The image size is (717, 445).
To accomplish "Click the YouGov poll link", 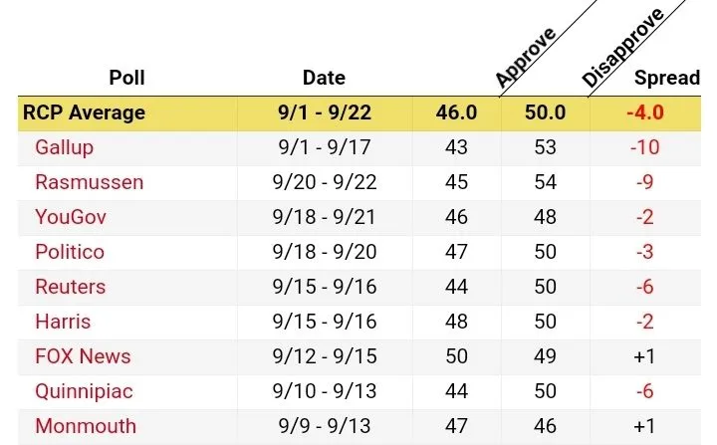I will [x=70, y=217].
